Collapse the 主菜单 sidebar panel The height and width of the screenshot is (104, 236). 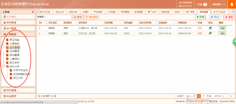[x=33, y=12]
